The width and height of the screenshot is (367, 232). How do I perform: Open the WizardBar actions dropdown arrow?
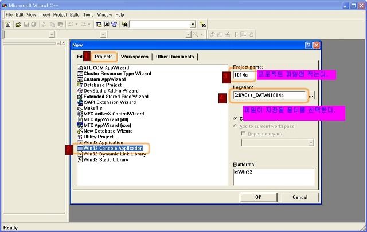[x=201, y=35]
